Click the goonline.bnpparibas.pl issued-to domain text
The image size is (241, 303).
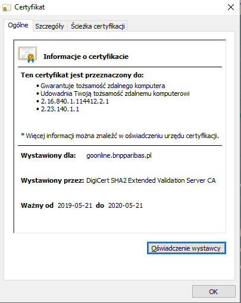(119, 155)
